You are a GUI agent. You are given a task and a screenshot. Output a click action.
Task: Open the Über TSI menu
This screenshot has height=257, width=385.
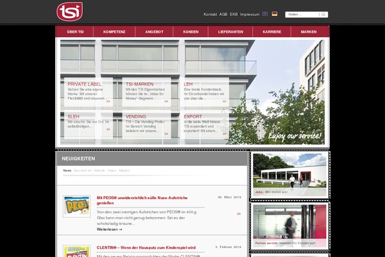pos(75,31)
